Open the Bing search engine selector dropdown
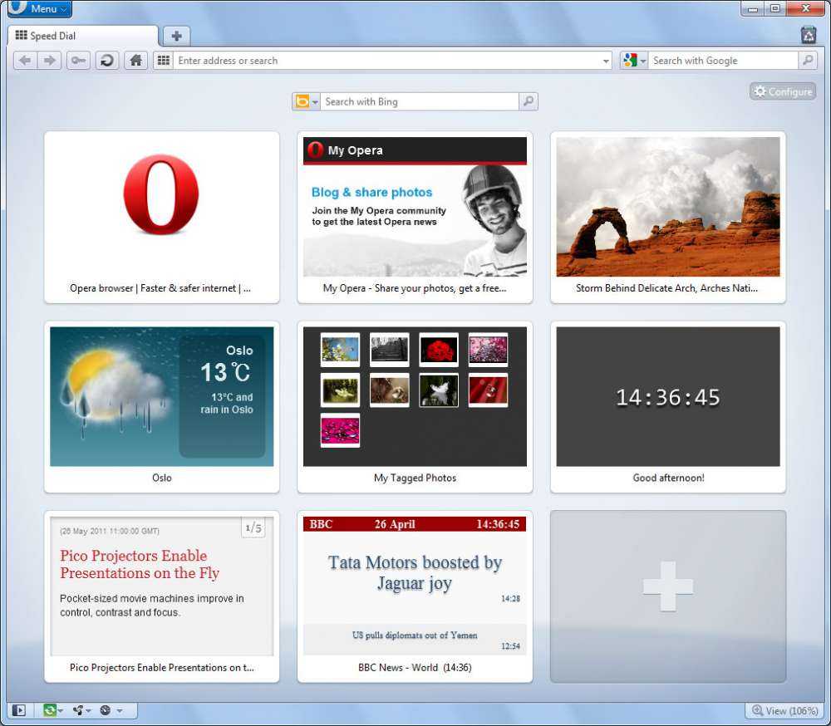Viewport: 831px width, 726px height. tap(306, 101)
